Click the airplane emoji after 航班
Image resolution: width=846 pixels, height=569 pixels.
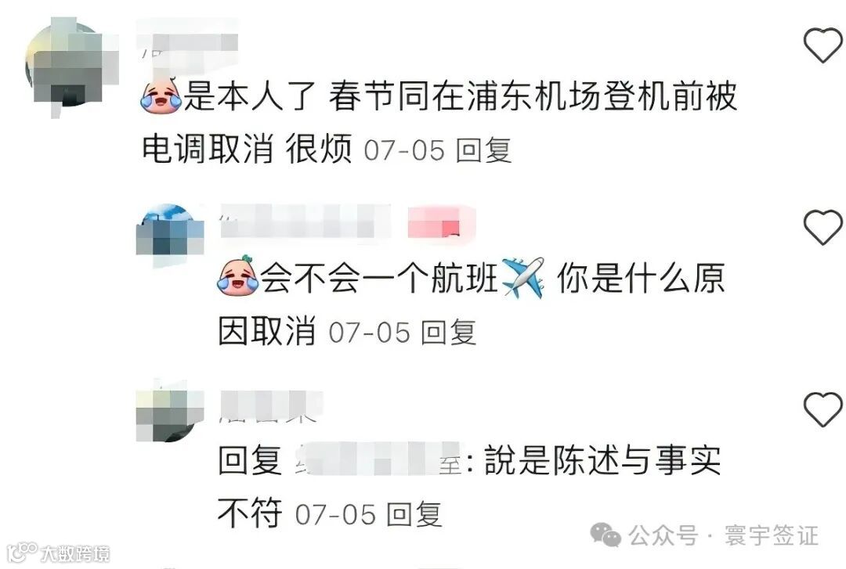coord(522,277)
